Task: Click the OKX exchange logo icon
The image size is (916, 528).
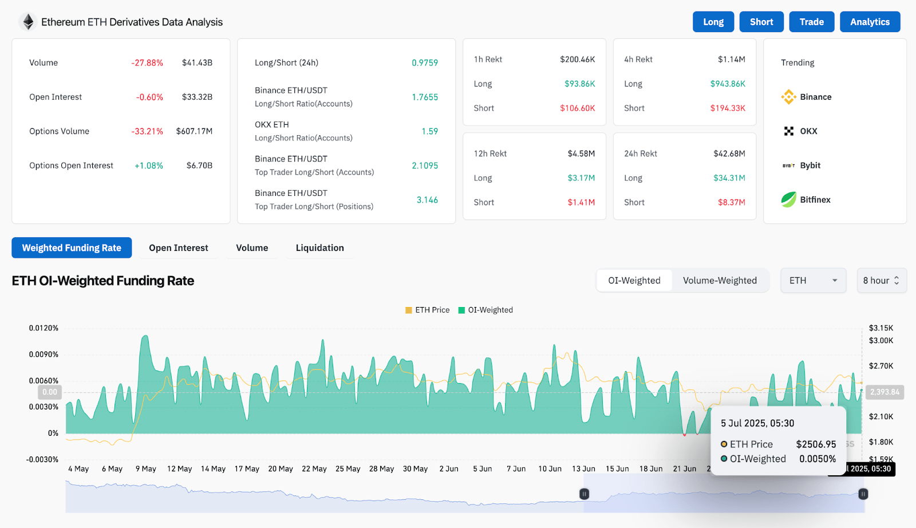Action: pos(788,131)
